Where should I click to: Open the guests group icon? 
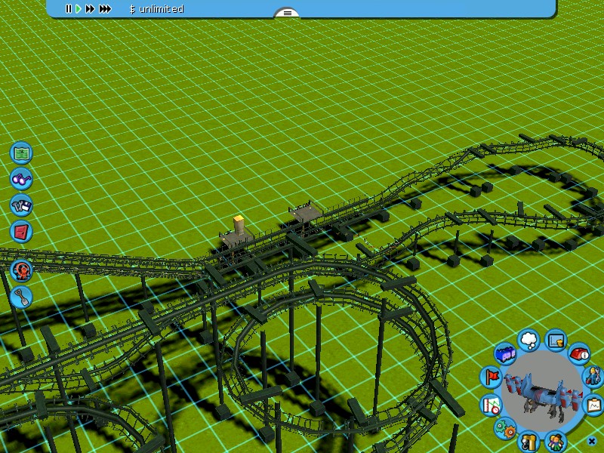click(x=556, y=440)
